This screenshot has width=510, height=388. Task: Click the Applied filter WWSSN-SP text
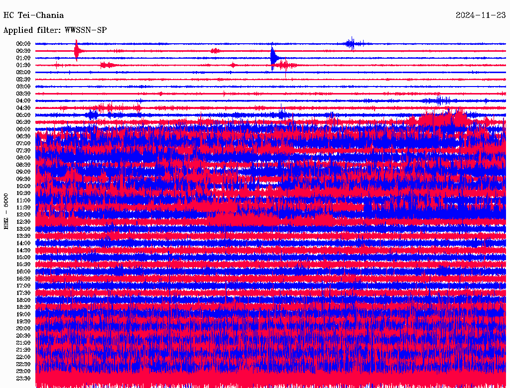click(55, 30)
